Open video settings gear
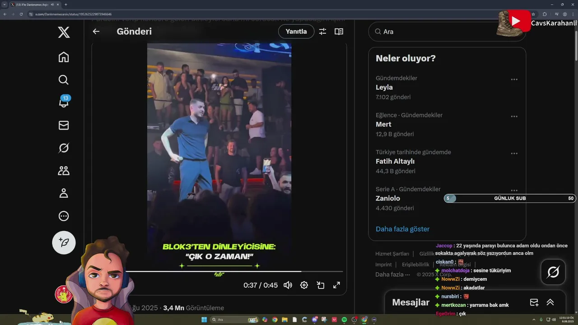 click(x=304, y=285)
